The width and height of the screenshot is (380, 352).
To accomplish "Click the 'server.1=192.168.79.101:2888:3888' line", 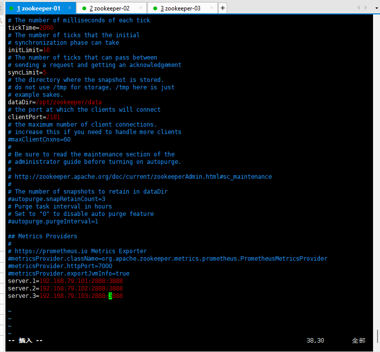I will [65, 281].
